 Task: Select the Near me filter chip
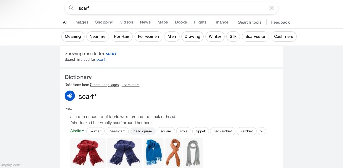coord(97,37)
